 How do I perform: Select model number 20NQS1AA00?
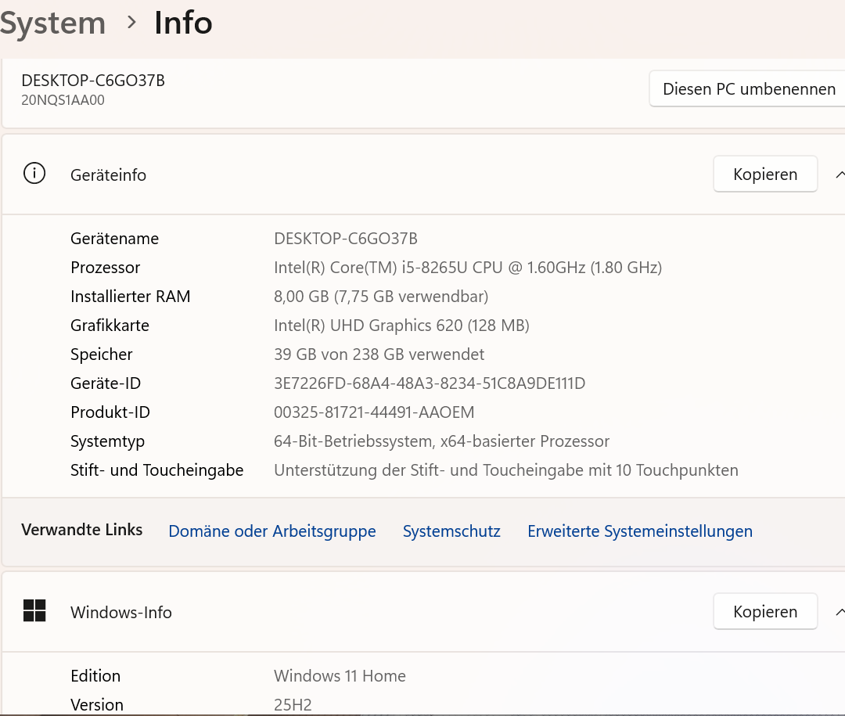click(x=63, y=100)
